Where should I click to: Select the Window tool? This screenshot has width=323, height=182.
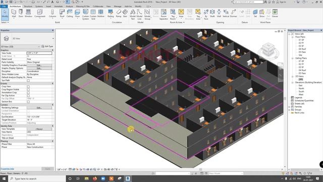pyautogui.click(x=28, y=14)
